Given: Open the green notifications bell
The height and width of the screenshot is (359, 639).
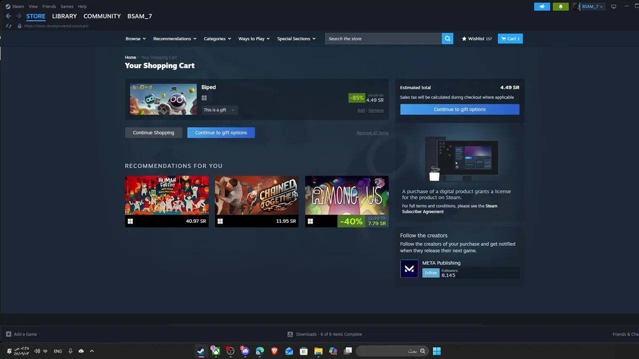Looking at the screenshot, I should pyautogui.click(x=561, y=6).
